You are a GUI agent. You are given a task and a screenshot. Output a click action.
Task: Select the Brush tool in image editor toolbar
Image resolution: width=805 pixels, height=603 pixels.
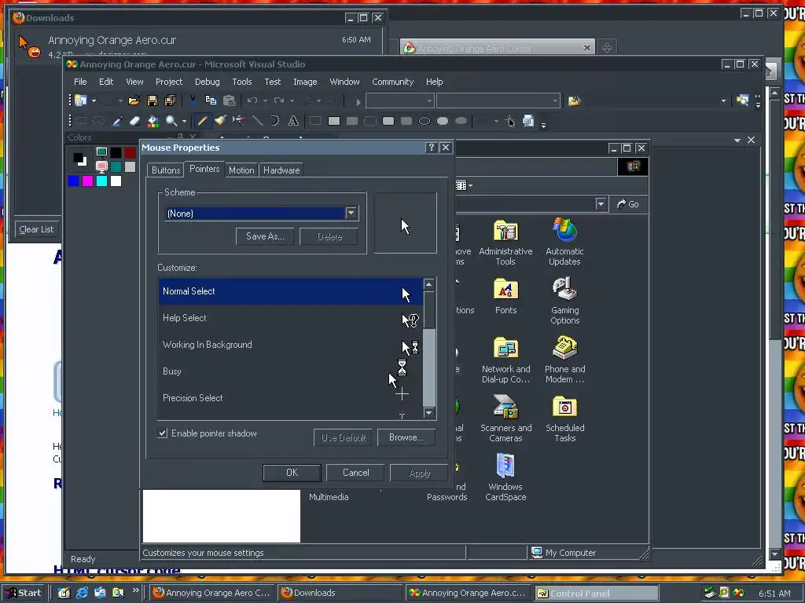(221, 121)
